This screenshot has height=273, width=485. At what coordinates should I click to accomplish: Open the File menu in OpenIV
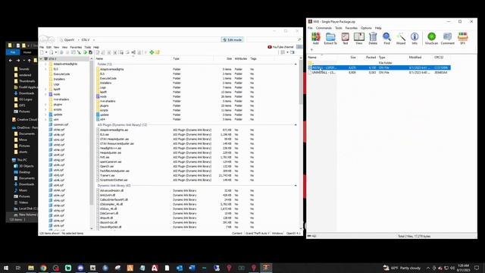(x=42, y=47)
